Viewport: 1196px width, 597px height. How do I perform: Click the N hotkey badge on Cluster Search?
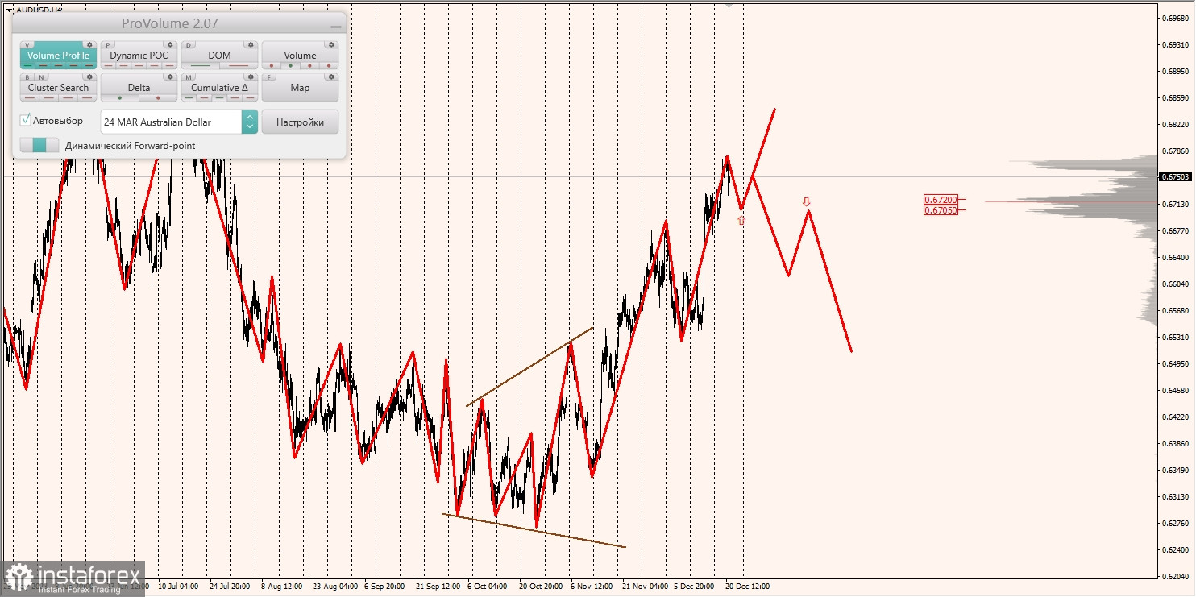pos(41,77)
